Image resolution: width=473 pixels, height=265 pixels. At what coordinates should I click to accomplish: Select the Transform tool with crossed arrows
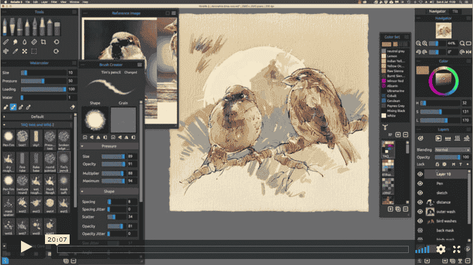[25, 52]
